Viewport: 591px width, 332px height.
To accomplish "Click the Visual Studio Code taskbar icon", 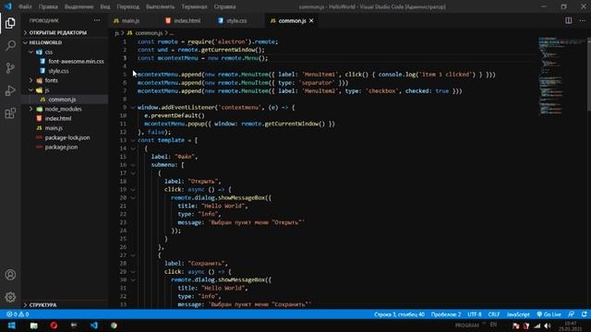I will pos(94,326).
